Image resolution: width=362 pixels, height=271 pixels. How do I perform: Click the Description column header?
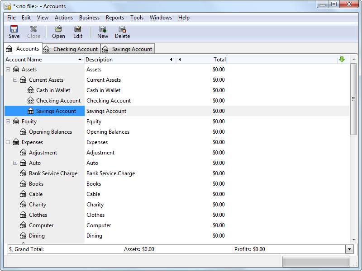point(130,60)
